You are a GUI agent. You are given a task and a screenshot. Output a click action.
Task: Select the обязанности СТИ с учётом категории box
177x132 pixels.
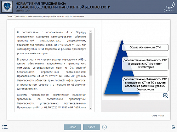(145, 64)
